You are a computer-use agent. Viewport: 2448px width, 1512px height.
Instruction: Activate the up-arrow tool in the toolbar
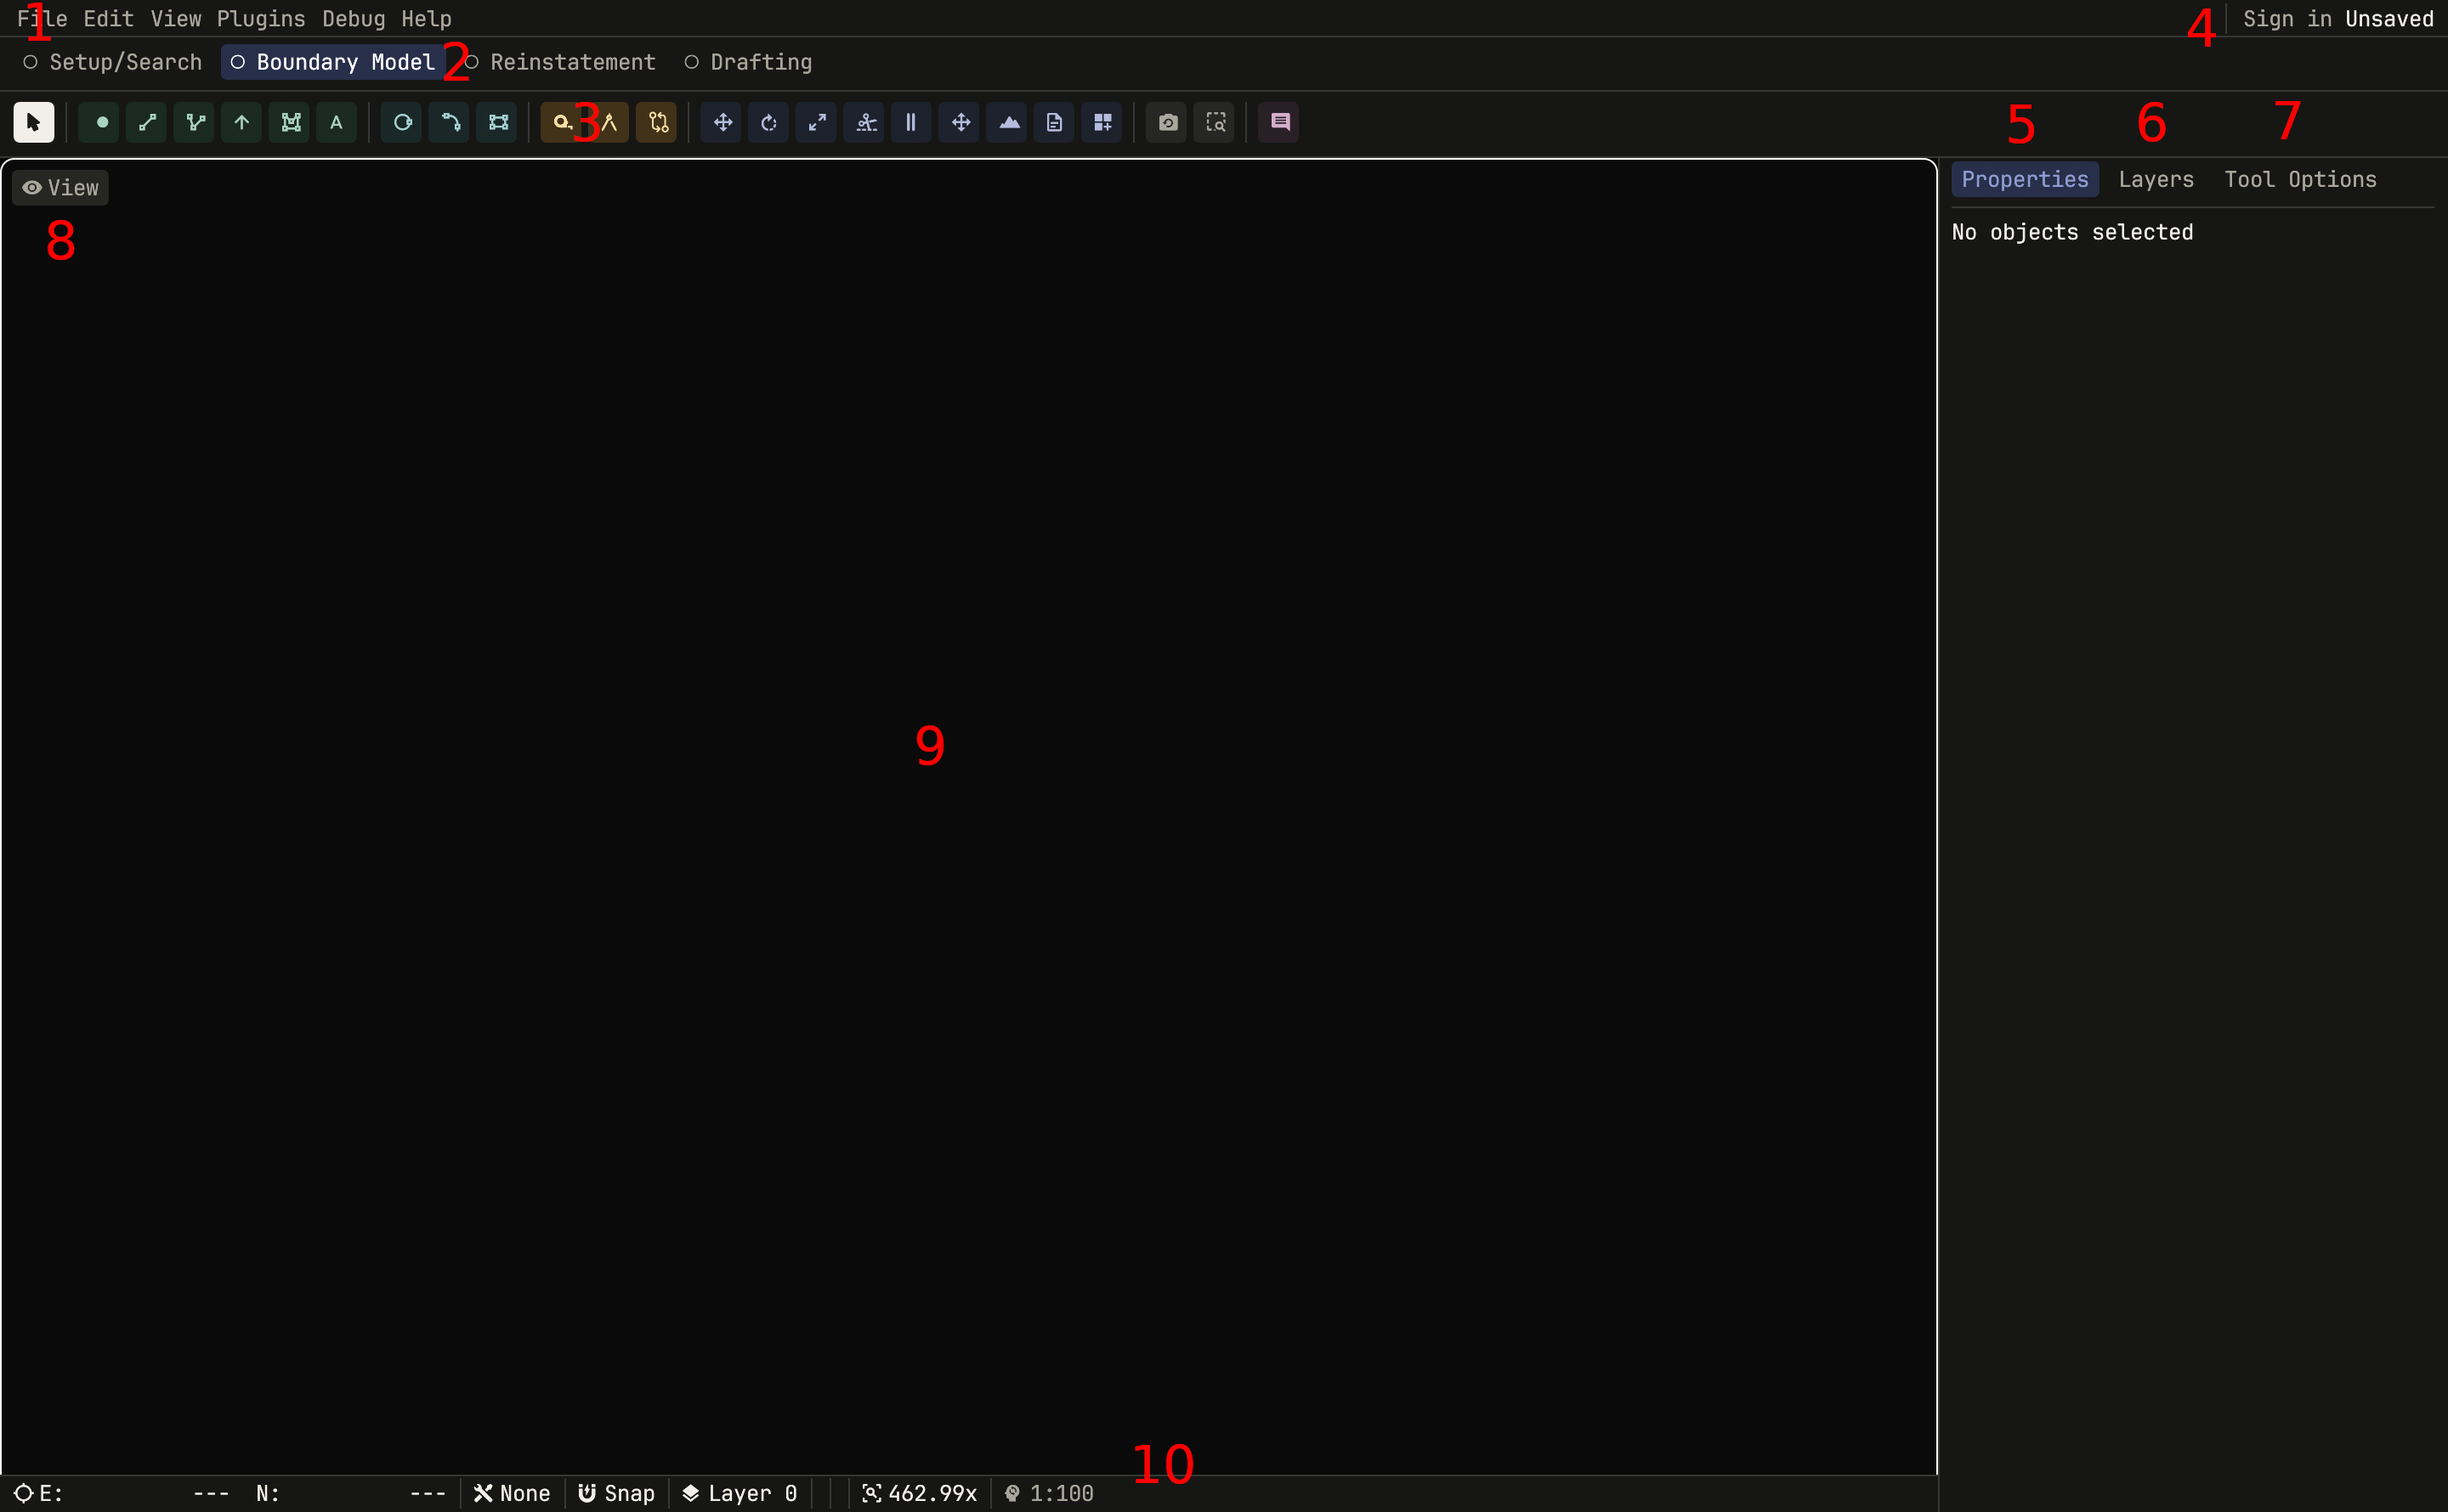pyautogui.click(x=242, y=122)
